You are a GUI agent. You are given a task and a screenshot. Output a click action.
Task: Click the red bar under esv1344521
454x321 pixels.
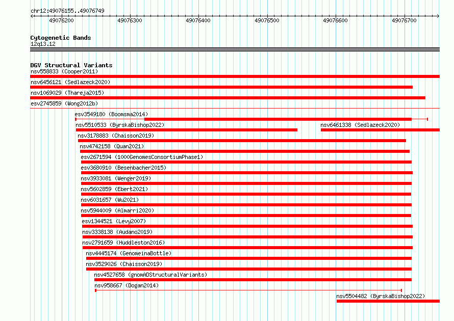tap(247, 226)
